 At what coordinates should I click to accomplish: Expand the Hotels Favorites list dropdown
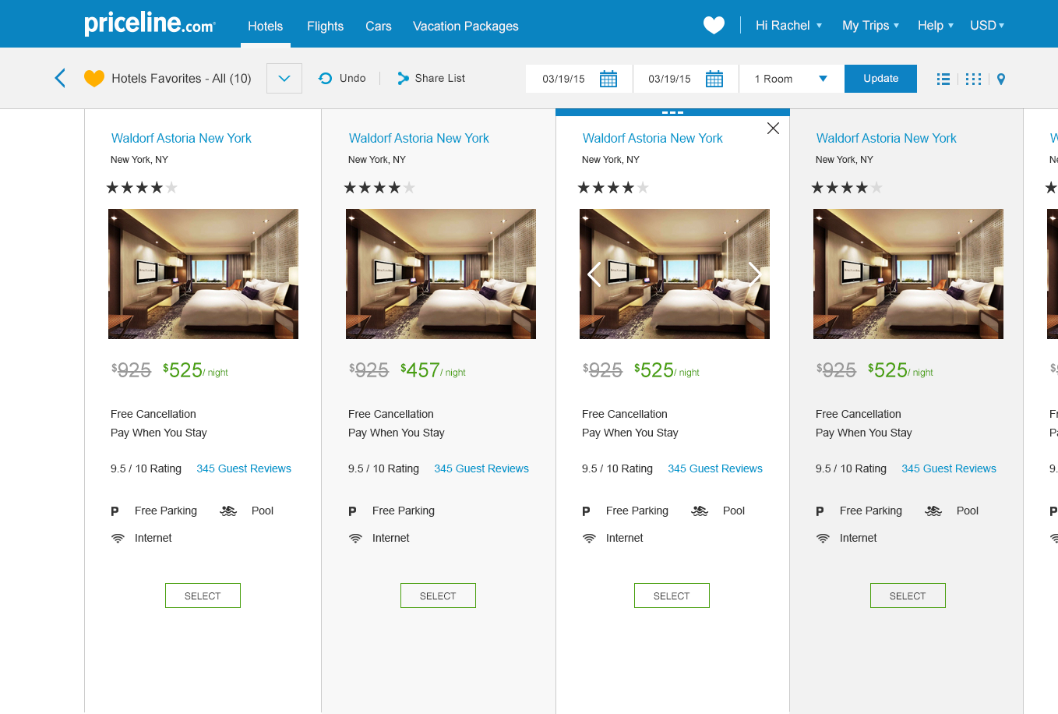click(x=284, y=78)
